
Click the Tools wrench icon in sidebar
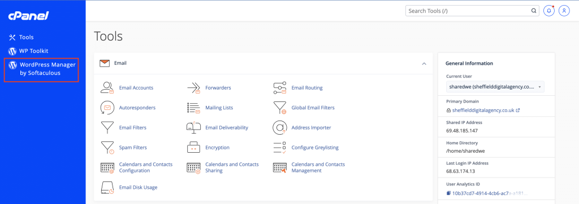(12, 37)
